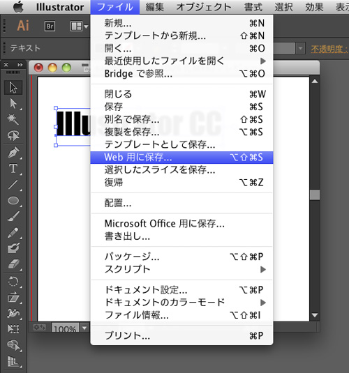Select the Lasso tool
Image resolution: width=349 pixels, height=373 pixels.
pyautogui.click(x=13, y=135)
